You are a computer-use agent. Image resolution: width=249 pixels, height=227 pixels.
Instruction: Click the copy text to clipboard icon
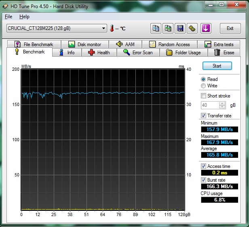pyautogui.click(x=156, y=28)
